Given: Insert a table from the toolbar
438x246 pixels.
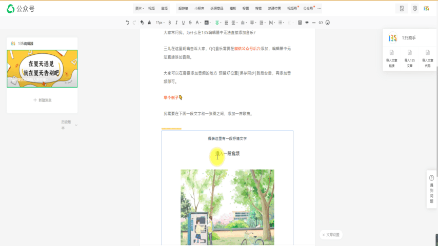Looking at the screenshot, I should click(300, 23).
